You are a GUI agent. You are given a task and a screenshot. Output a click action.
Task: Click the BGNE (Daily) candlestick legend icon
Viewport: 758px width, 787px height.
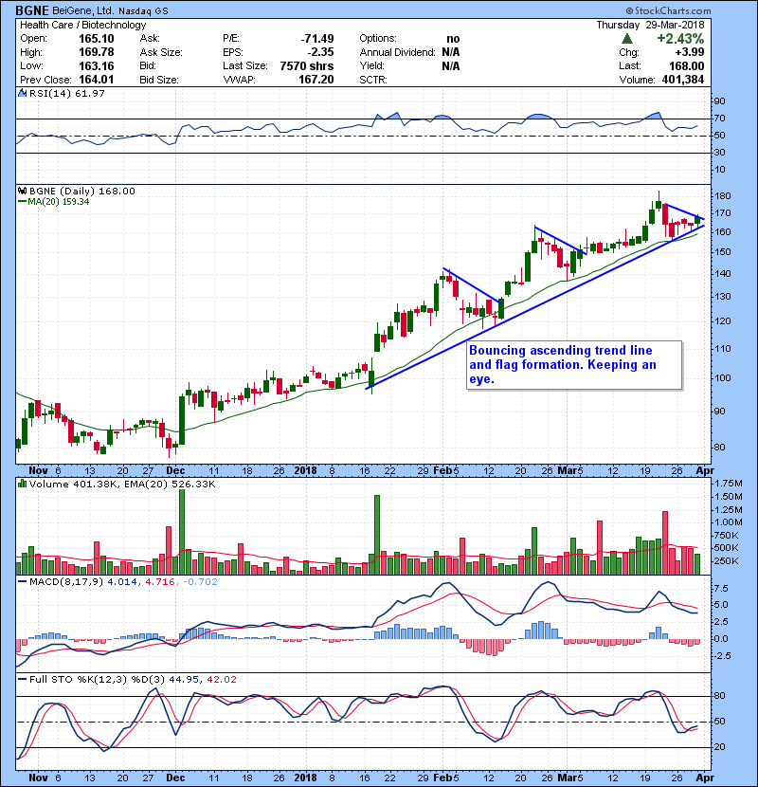[x=22, y=191]
